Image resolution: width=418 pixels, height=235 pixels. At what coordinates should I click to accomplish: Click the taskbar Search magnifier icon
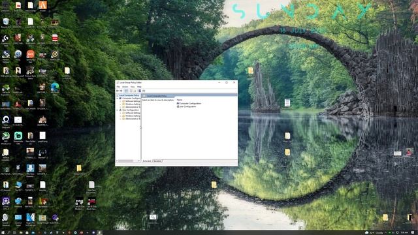pyautogui.click(x=8, y=232)
